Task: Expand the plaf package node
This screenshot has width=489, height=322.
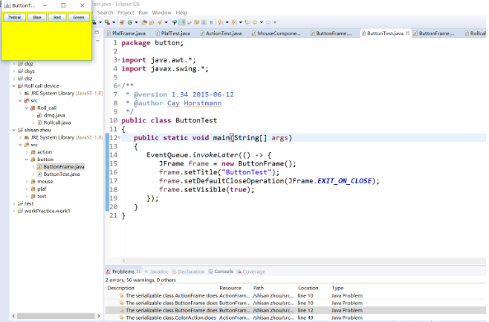Action: 27,189
